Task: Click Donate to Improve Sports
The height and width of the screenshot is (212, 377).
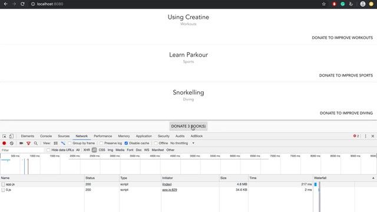Action: 346,75
